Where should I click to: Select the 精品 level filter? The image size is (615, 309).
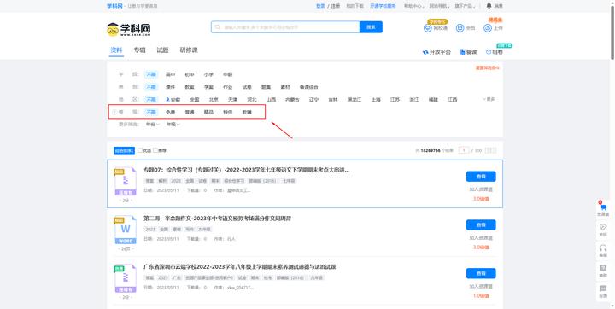click(208, 112)
